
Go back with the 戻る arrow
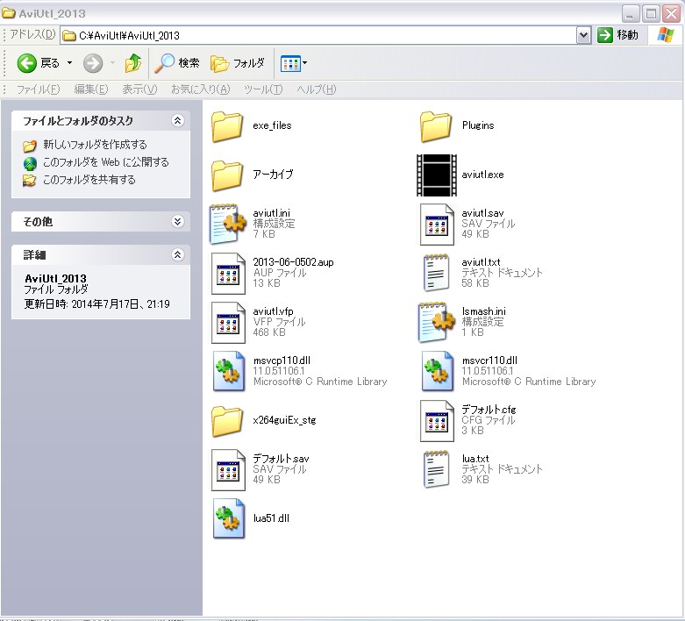(38, 63)
